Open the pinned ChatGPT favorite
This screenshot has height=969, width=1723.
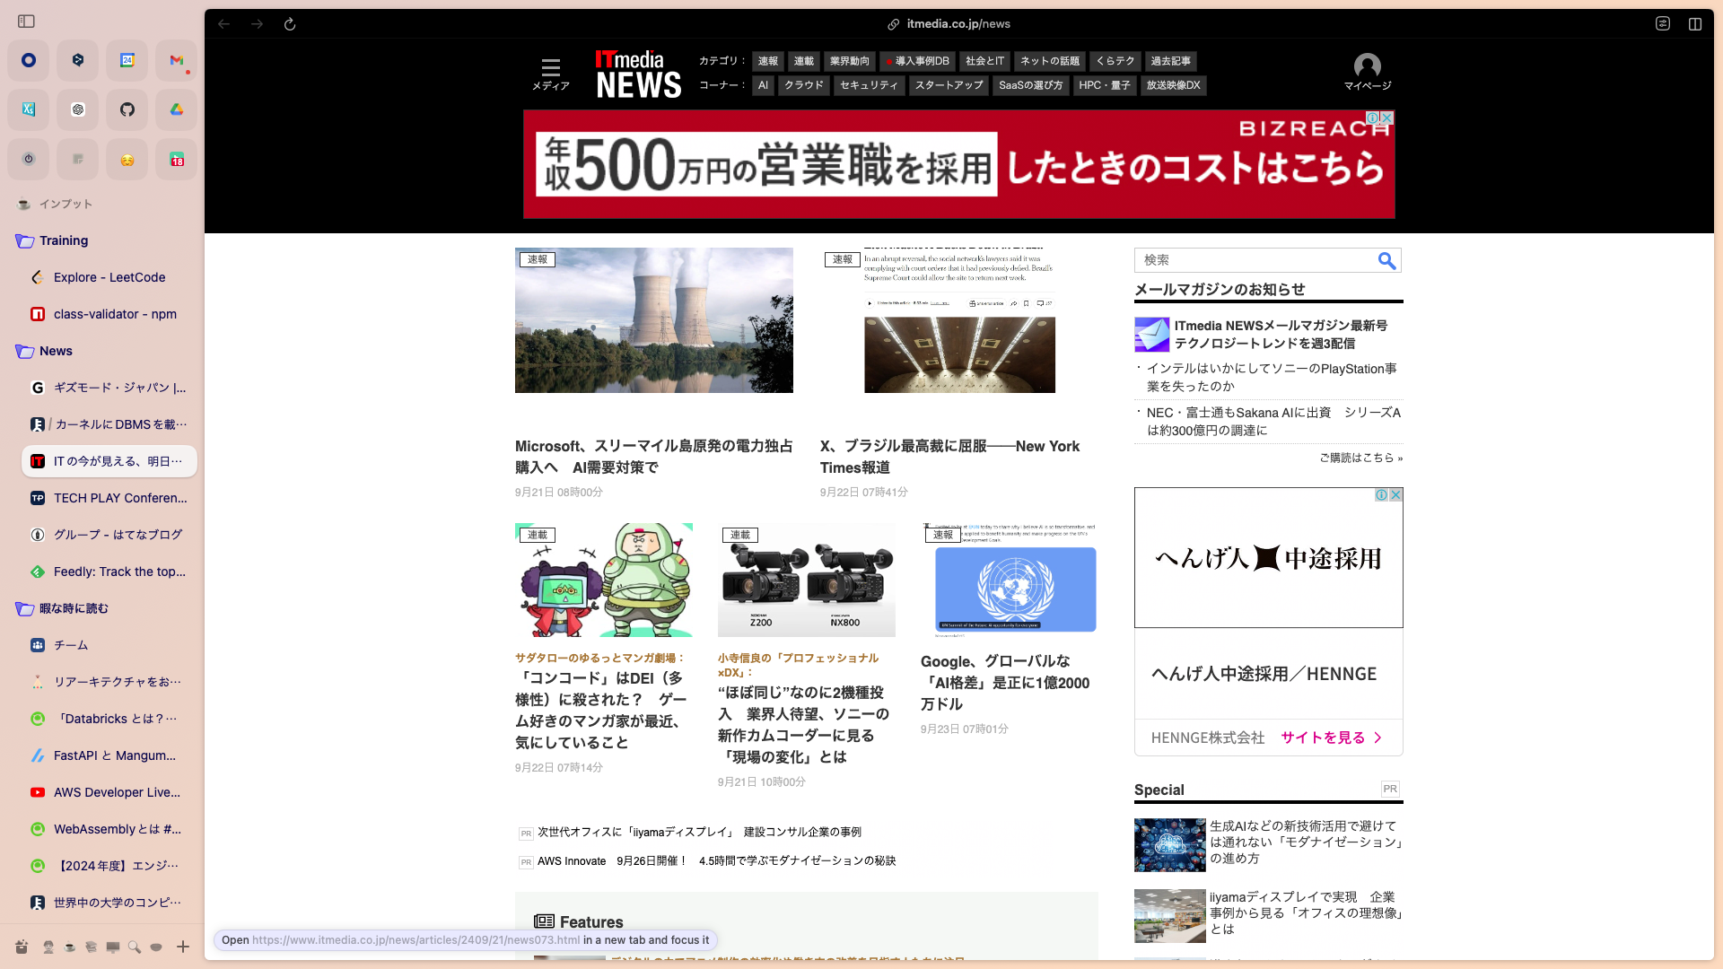tap(78, 109)
